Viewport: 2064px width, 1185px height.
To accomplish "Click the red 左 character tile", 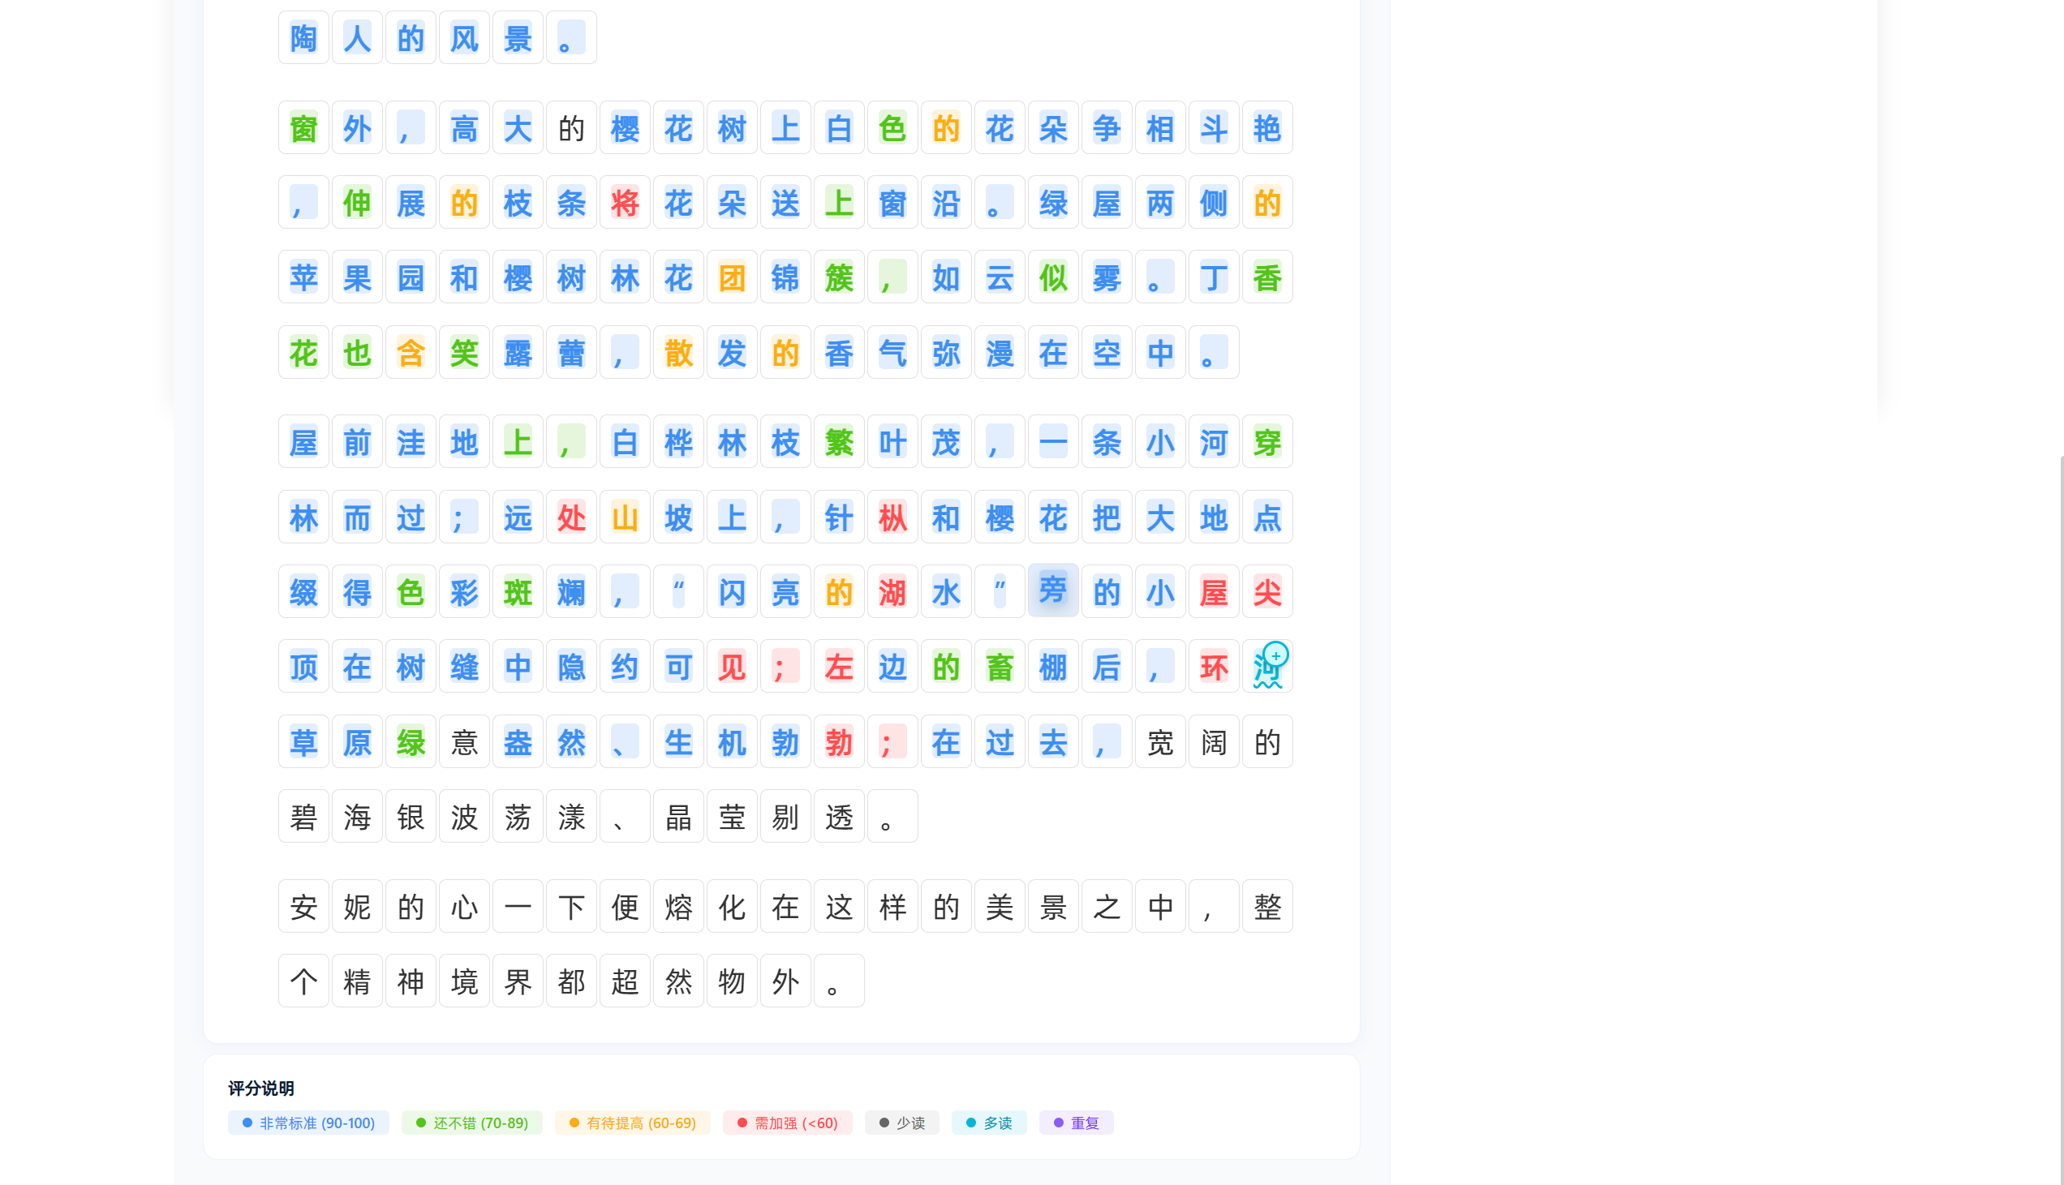I will [x=839, y=666].
